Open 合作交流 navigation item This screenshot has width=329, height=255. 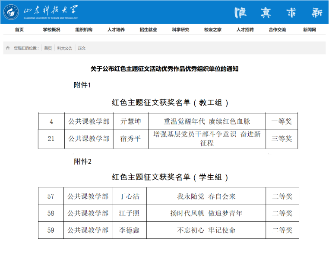(277, 30)
